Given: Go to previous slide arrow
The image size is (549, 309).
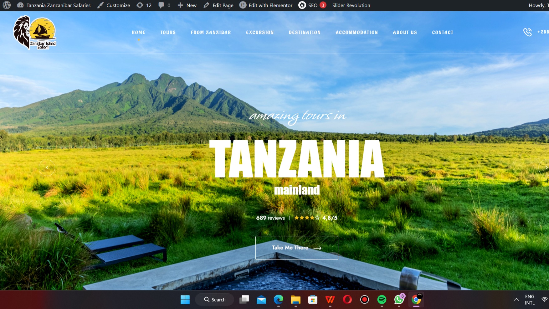Looking at the screenshot, I should (47, 168).
